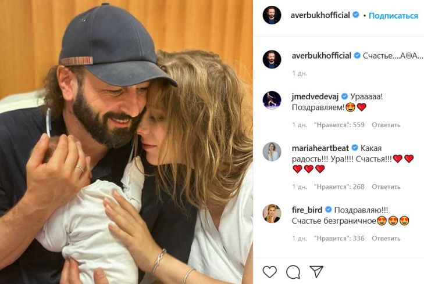Open fire_bird profile picture

[272, 213]
